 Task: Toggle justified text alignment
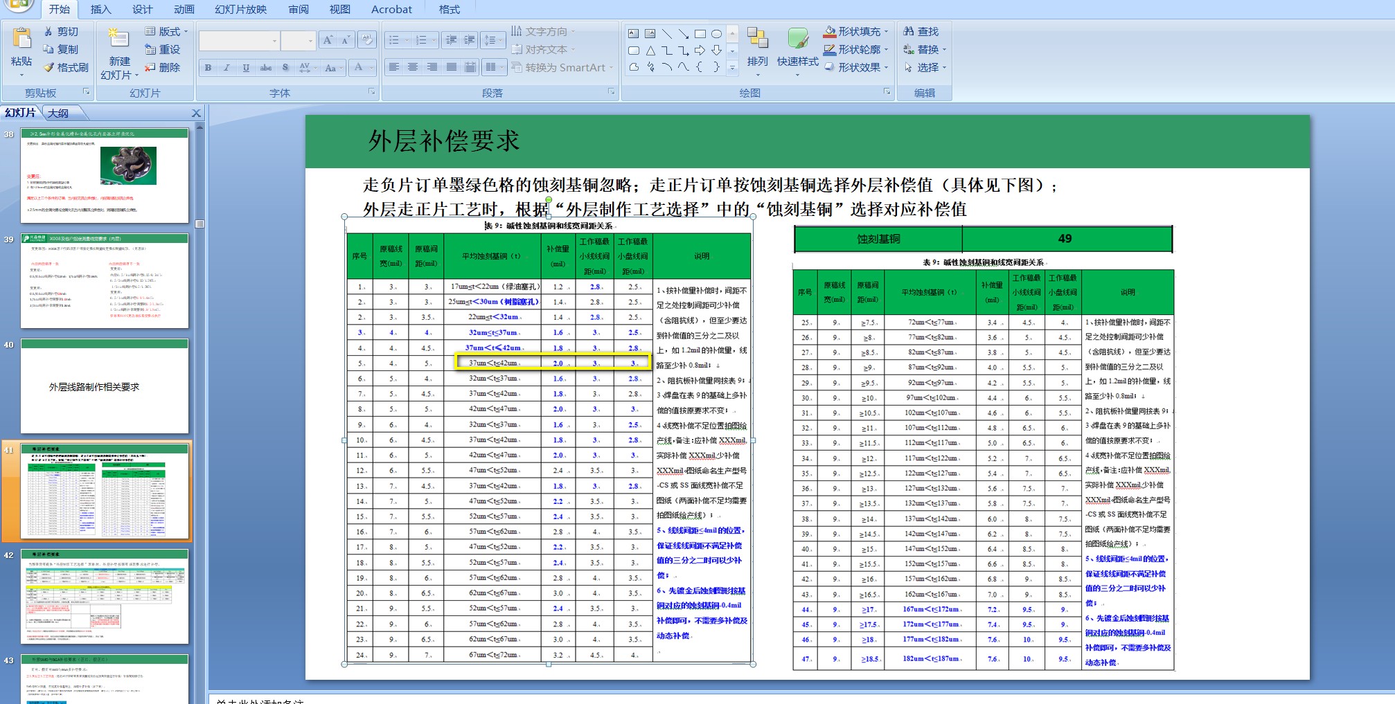[452, 67]
